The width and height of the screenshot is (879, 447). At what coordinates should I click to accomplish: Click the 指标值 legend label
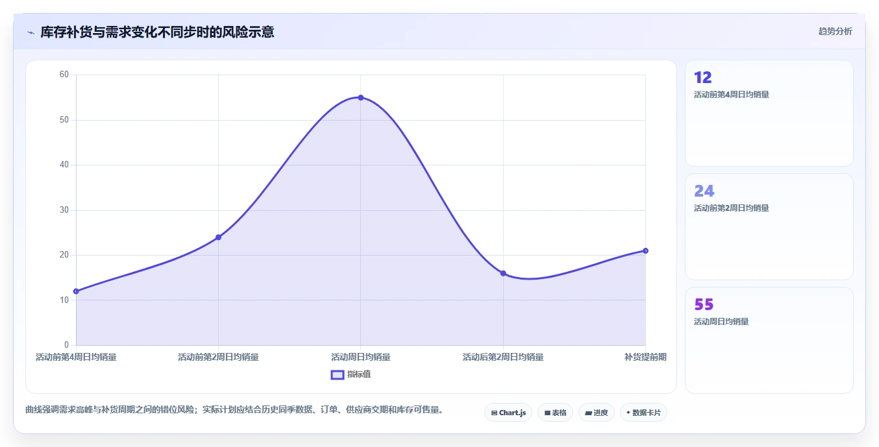(x=359, y=374)
